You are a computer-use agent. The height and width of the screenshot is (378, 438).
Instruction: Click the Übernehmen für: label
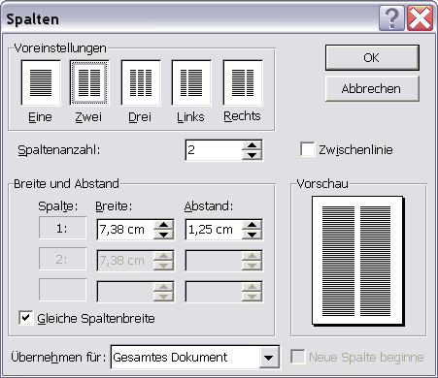coord(58,358)
